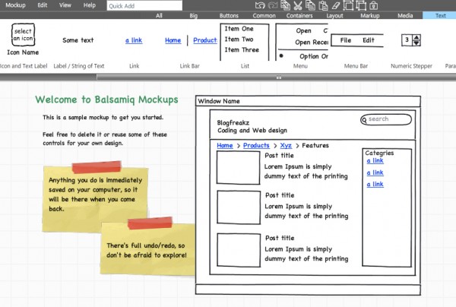Image resolution: width=456 pixels, height=307 pixels.
Task: Switch to the Common library tab
Action: (x=264, y=15)
